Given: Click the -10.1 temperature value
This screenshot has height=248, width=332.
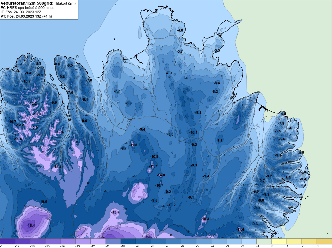Looking at the screenshot, I should coord(193,132).
